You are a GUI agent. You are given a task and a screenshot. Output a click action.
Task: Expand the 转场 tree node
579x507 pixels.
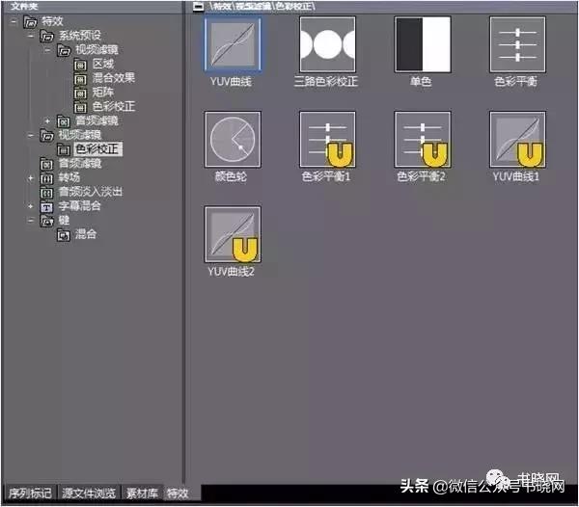point(31,178)
